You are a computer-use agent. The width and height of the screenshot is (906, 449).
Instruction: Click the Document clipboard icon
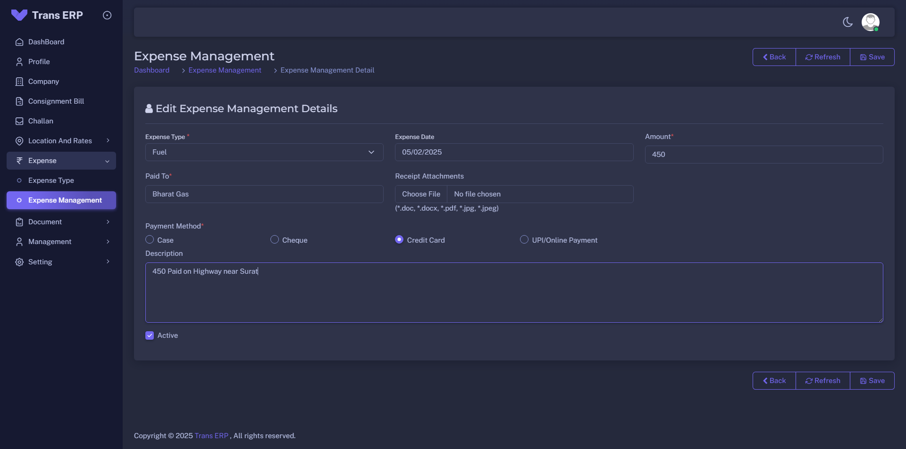coord(19,222)
